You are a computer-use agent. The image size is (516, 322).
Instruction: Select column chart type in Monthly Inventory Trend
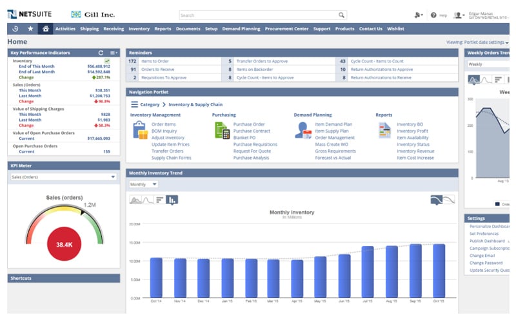172,200
